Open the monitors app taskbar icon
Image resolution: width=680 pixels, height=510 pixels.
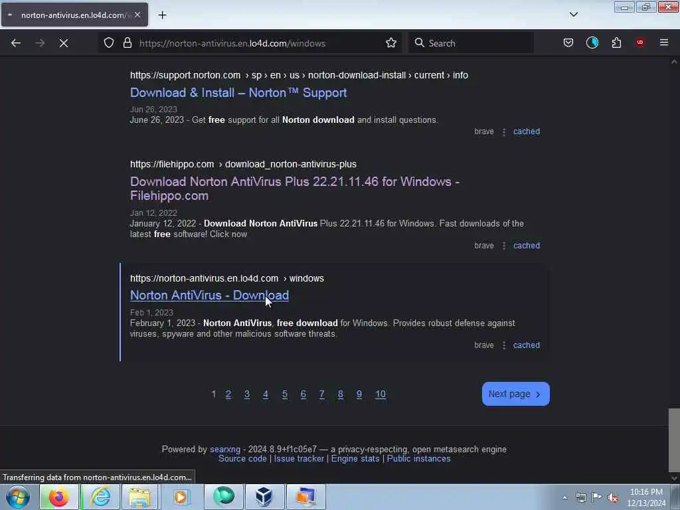pos(305,497)
